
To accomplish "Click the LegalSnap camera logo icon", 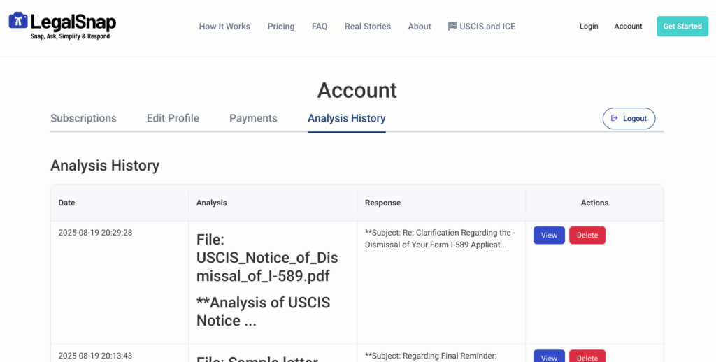I will click(18, 20).
